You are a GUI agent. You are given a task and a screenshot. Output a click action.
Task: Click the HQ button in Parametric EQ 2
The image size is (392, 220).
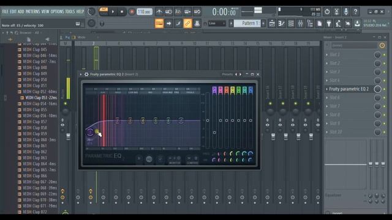149,159
